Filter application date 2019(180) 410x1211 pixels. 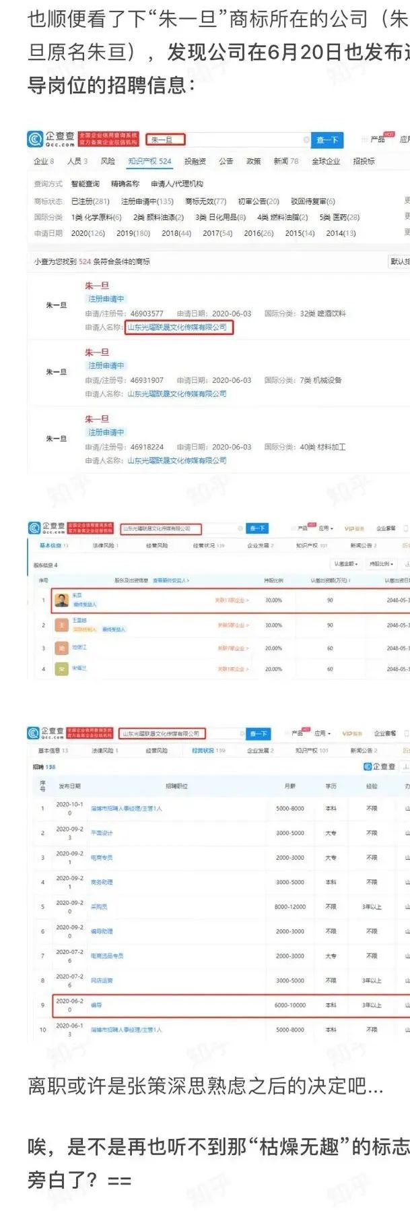coord(133,233)
